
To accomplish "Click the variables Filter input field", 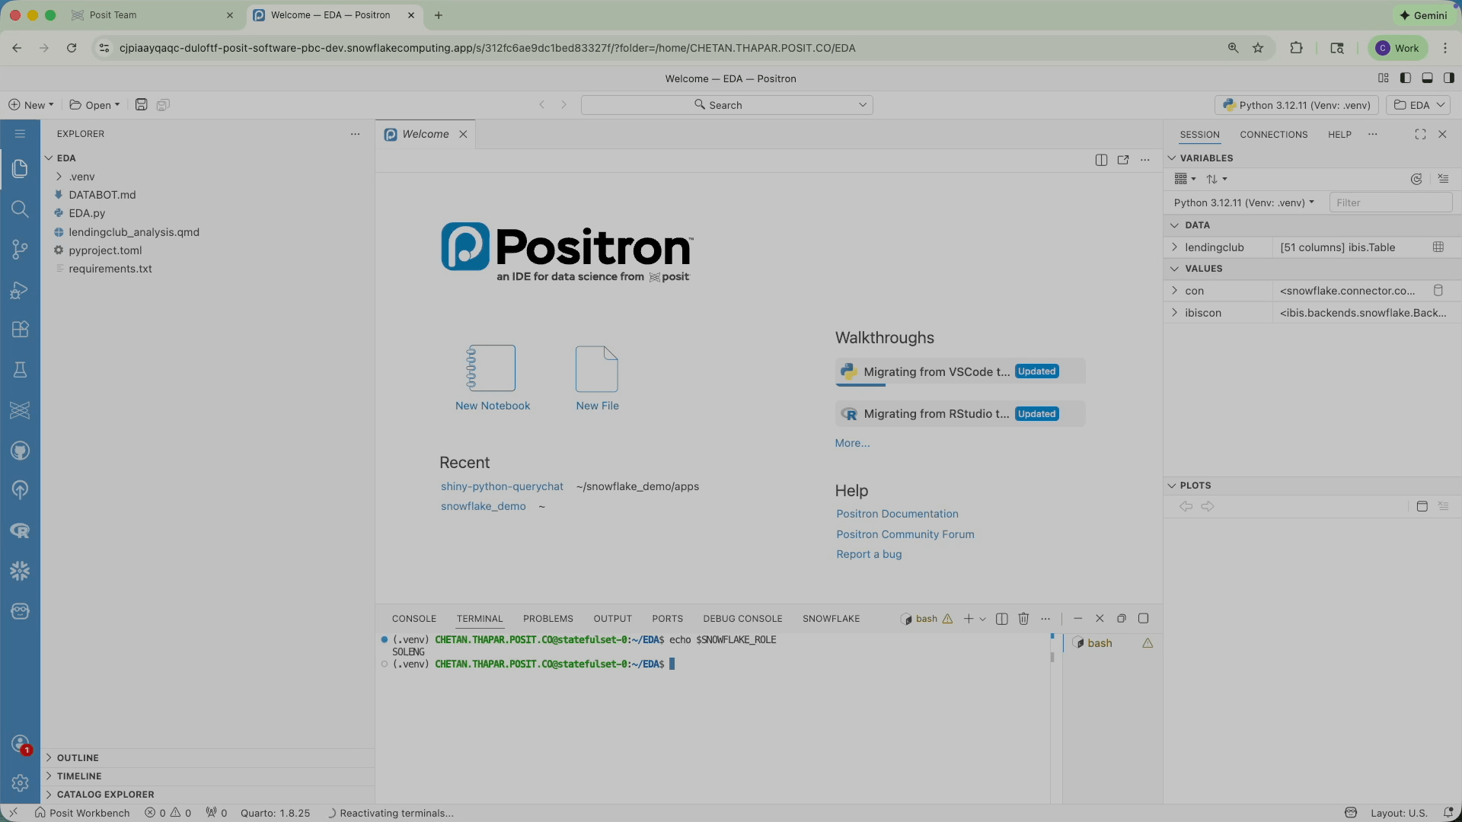I will pos(1390,202).
